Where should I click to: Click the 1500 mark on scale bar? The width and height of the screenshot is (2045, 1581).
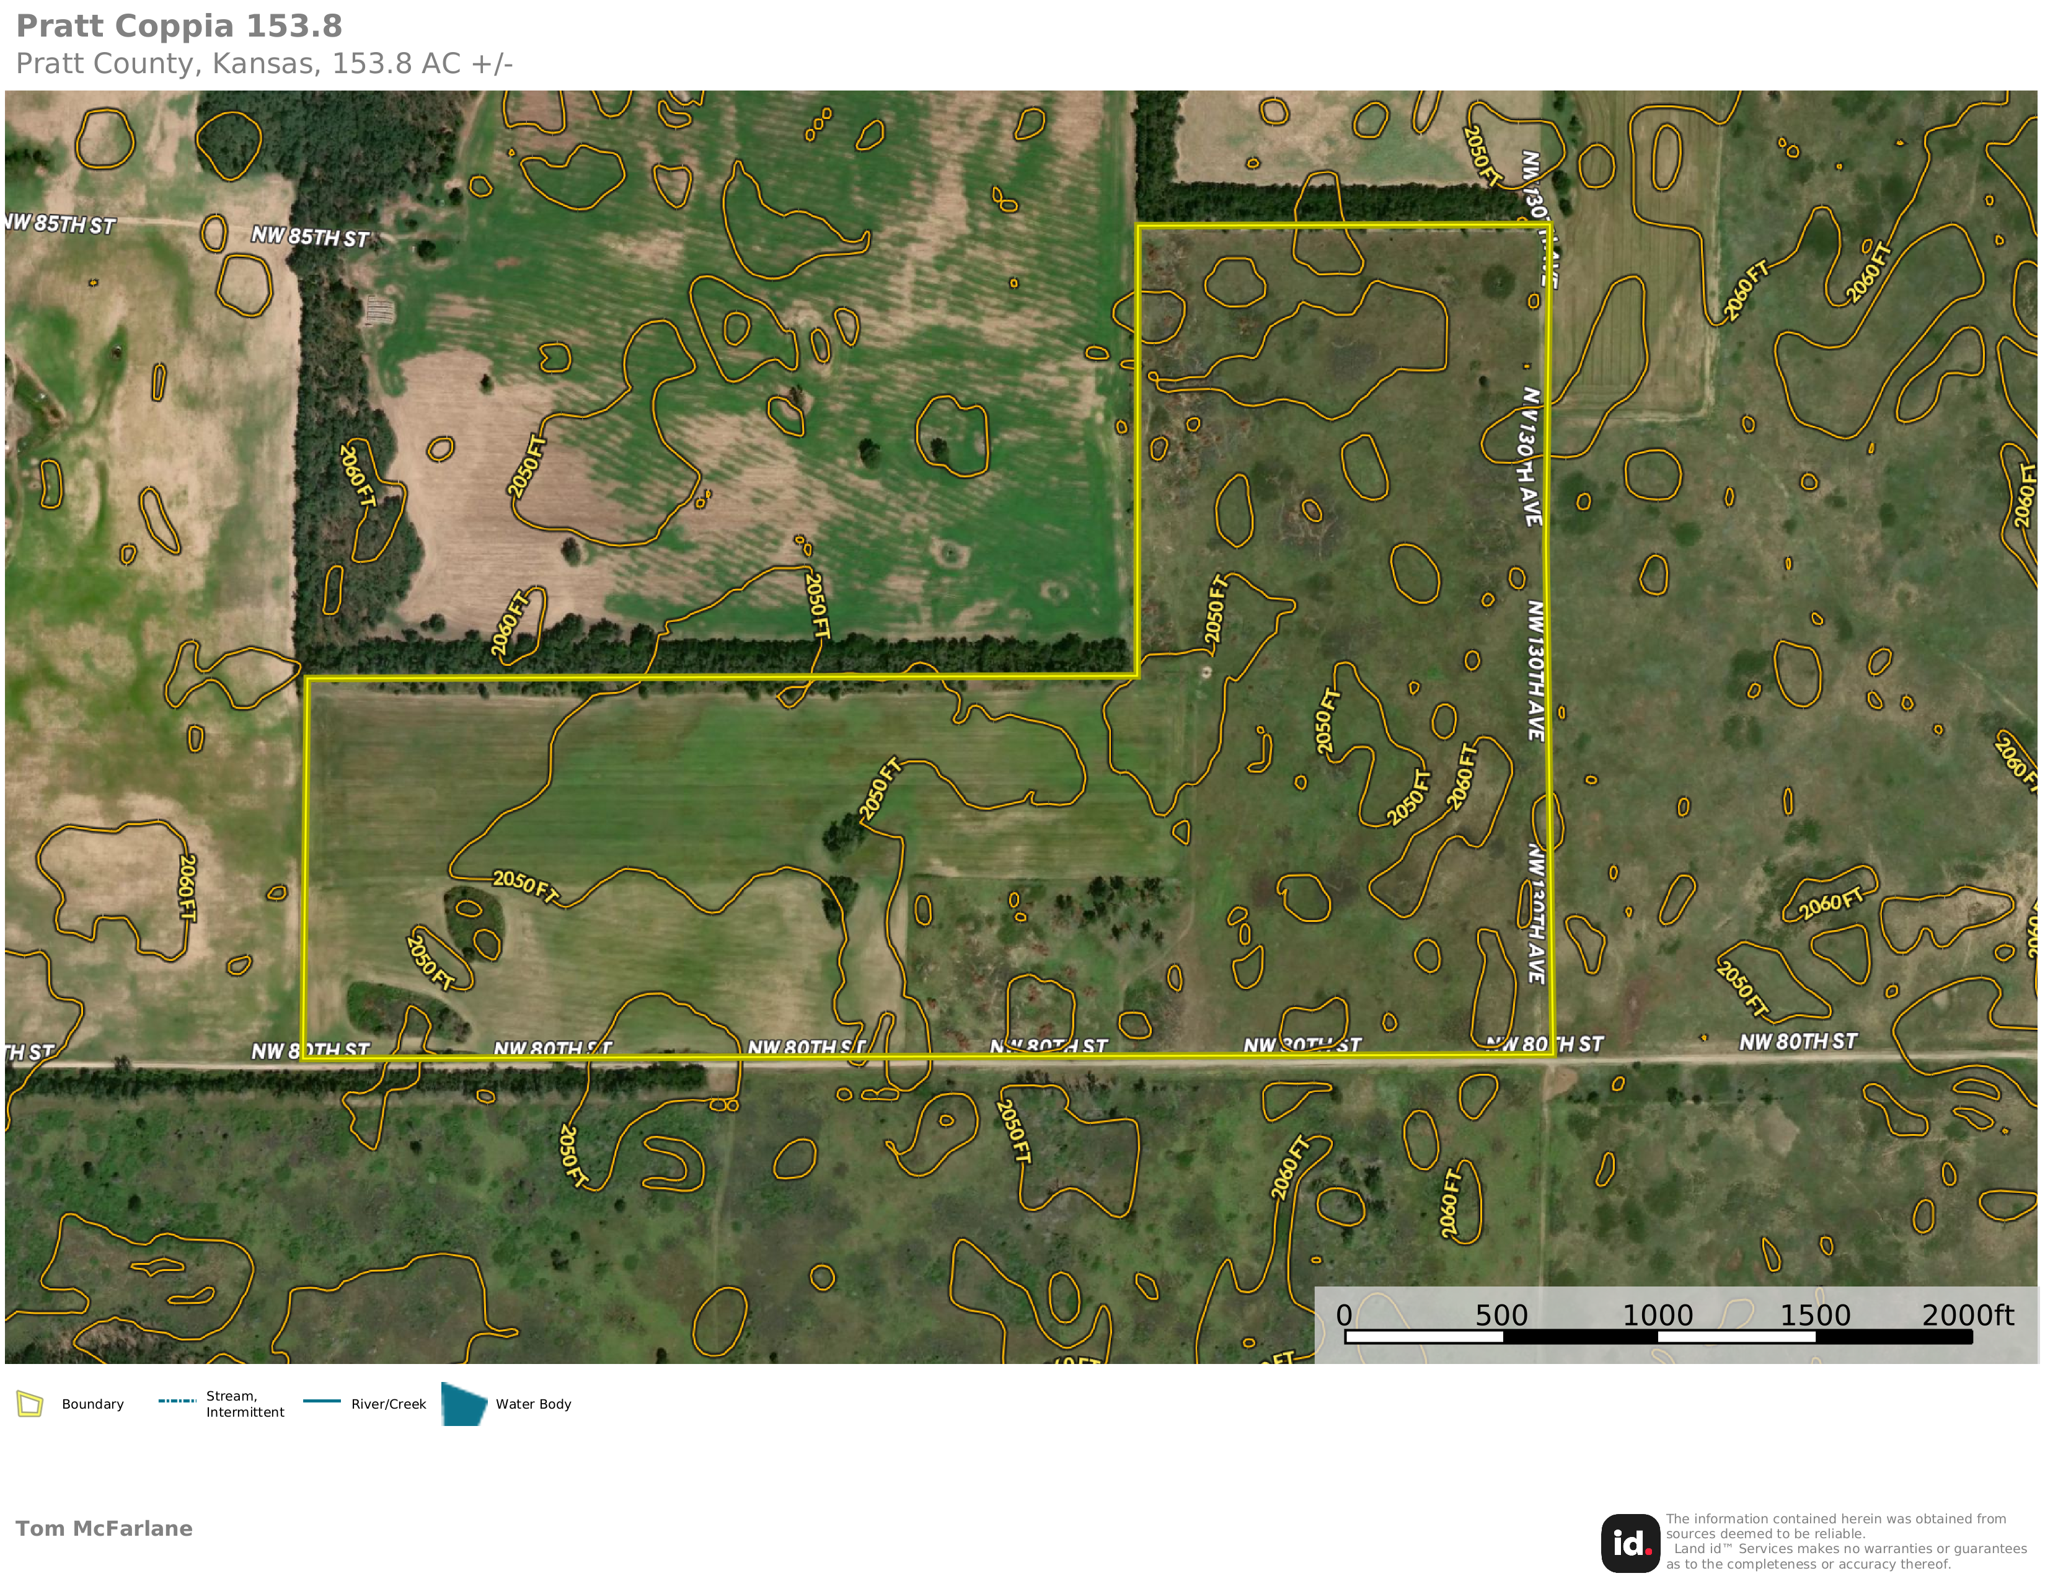[x=1814, y=1315]
